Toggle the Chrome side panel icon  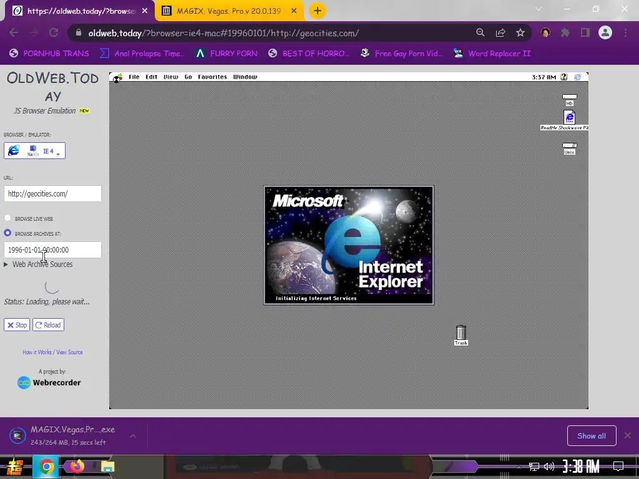click(x=585, y=32)
